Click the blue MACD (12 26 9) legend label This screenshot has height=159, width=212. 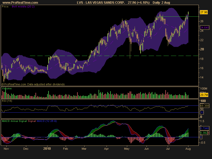pos(47,121)
